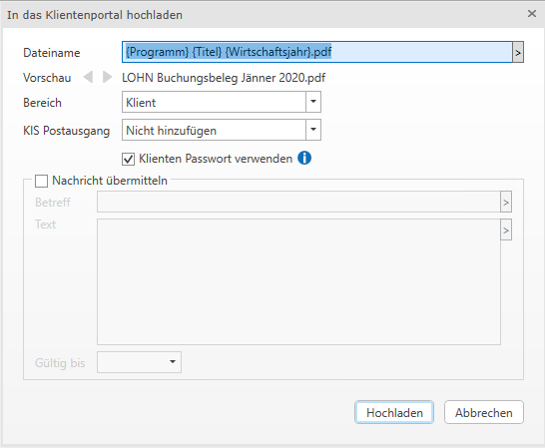
Task: Expand the KIS Postausgang dropdown arrow
Action: click(x=313, y=130)
